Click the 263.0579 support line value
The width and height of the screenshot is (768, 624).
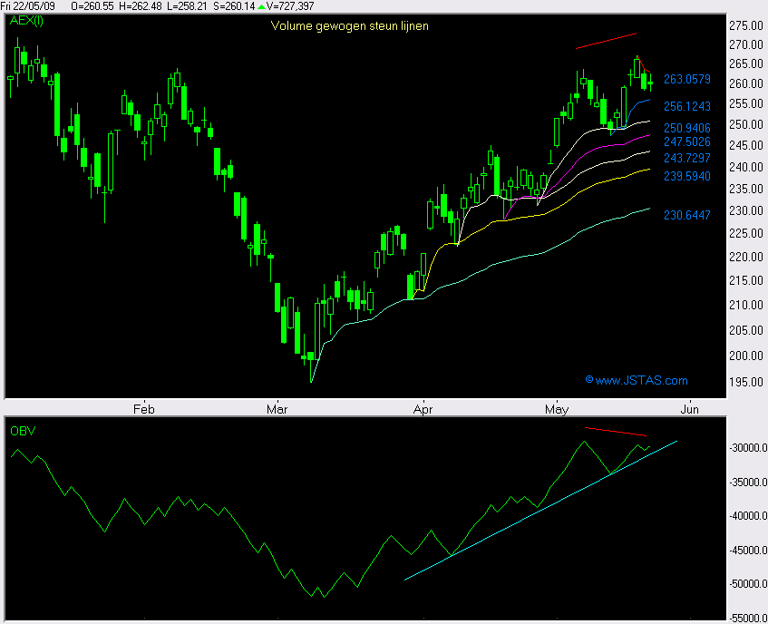[686, 80]
